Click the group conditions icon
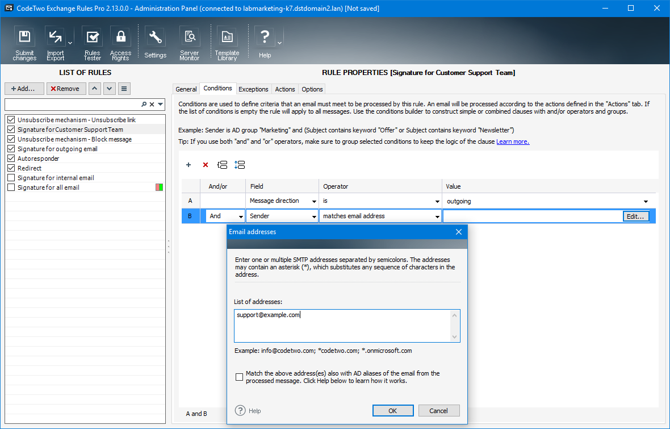 click(x=222, y=165)
